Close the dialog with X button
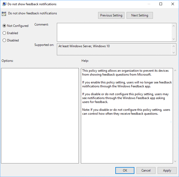This screenshot has width=179, height=177. (x=173, y=4)
